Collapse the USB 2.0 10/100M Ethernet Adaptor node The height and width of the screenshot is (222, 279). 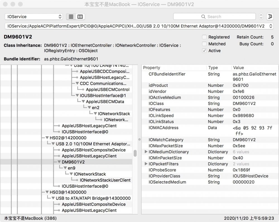pos(53,144)
